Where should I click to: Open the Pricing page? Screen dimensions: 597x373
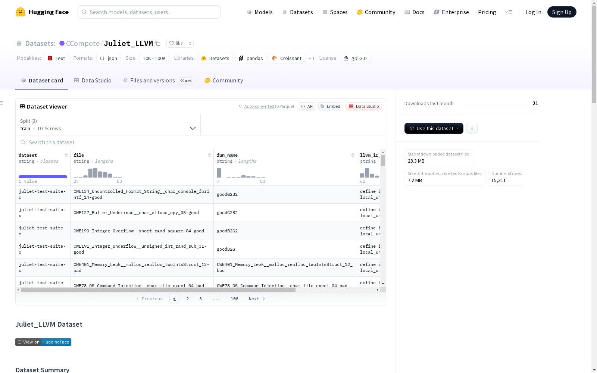tap(487, 12)
